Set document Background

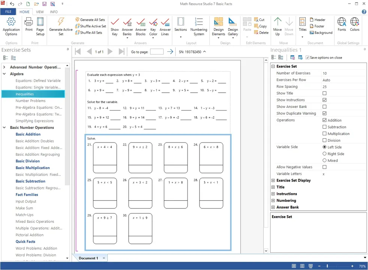321,33
